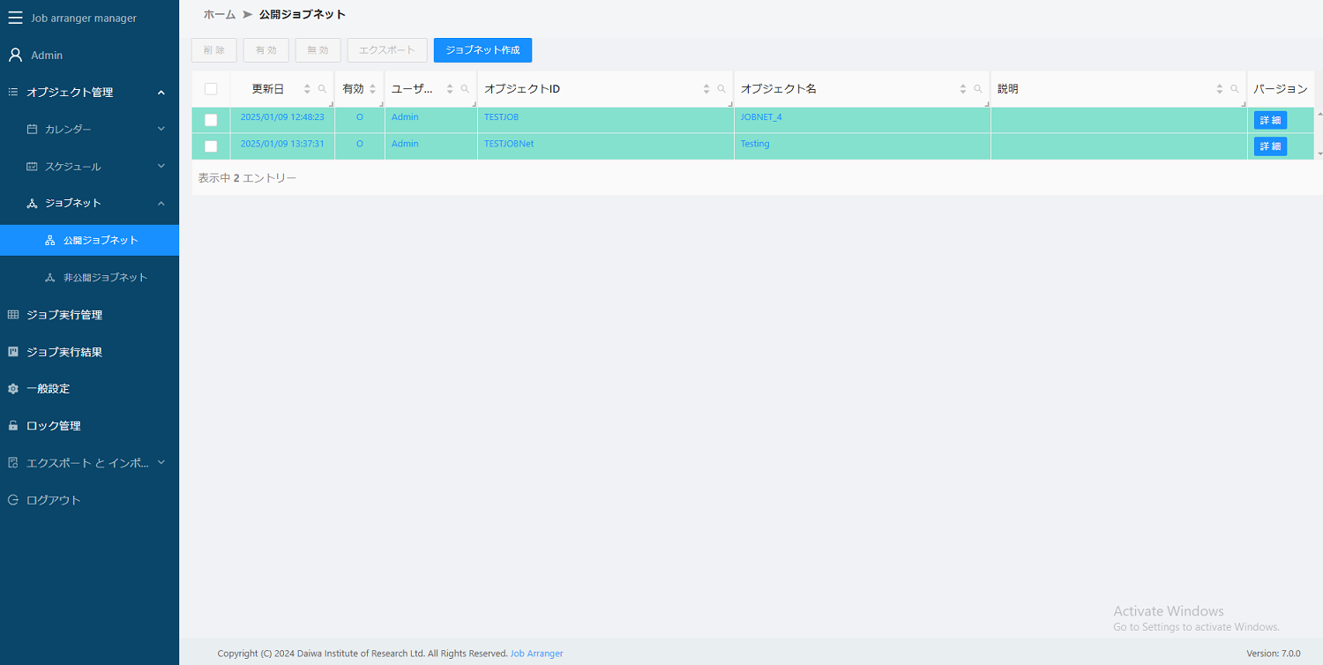Open 非公開ジョブネット menu item
The height and width of the screenshot is (665, 1323).
[x=105, y=278]
